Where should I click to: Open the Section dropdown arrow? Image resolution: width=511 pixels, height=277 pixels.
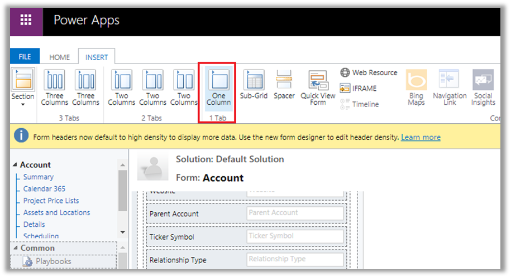pyautogui.click(x=23, y=104)
